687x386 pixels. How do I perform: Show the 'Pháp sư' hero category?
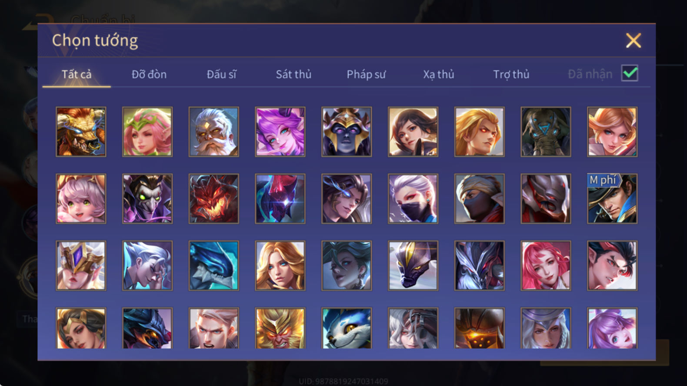(366, 74)
